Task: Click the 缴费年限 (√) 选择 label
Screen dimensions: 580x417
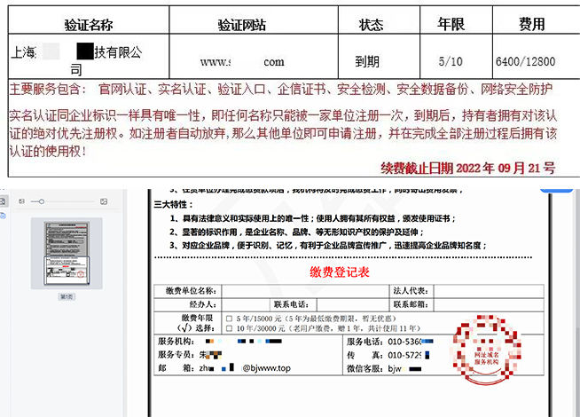Action: (x=196, y=323)
